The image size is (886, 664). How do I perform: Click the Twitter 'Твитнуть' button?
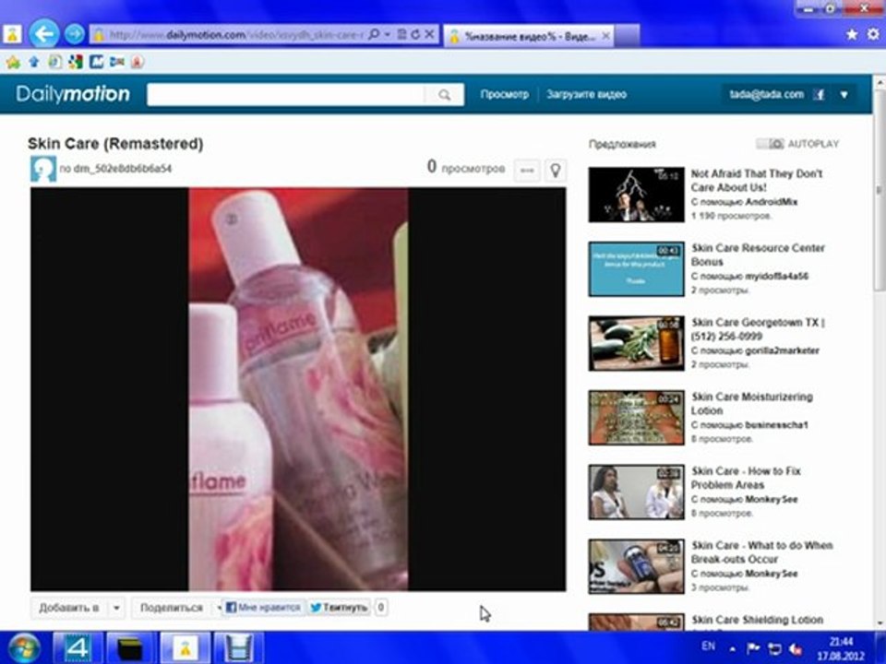(340, 608)
